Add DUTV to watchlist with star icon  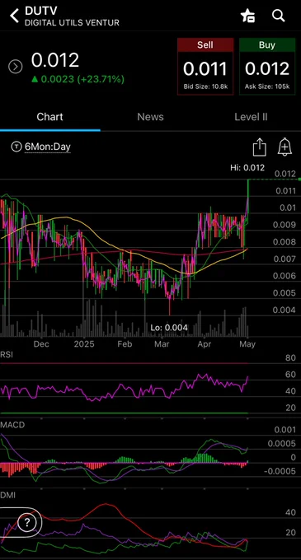click(247, 16)
